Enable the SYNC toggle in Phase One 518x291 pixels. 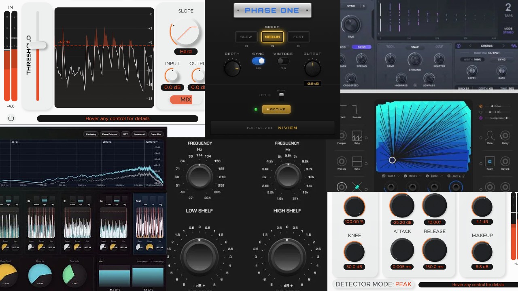click(x=258, y=61)
